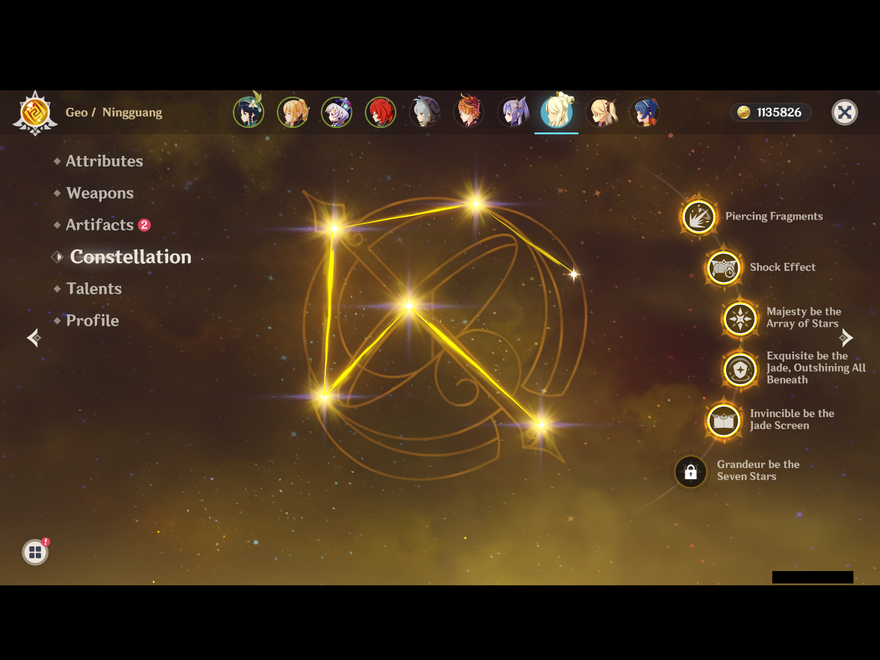Select Xiangling blue-haired portrait
Image resolution: width=880 pixels, height=660 pixels.
point(646,111)
